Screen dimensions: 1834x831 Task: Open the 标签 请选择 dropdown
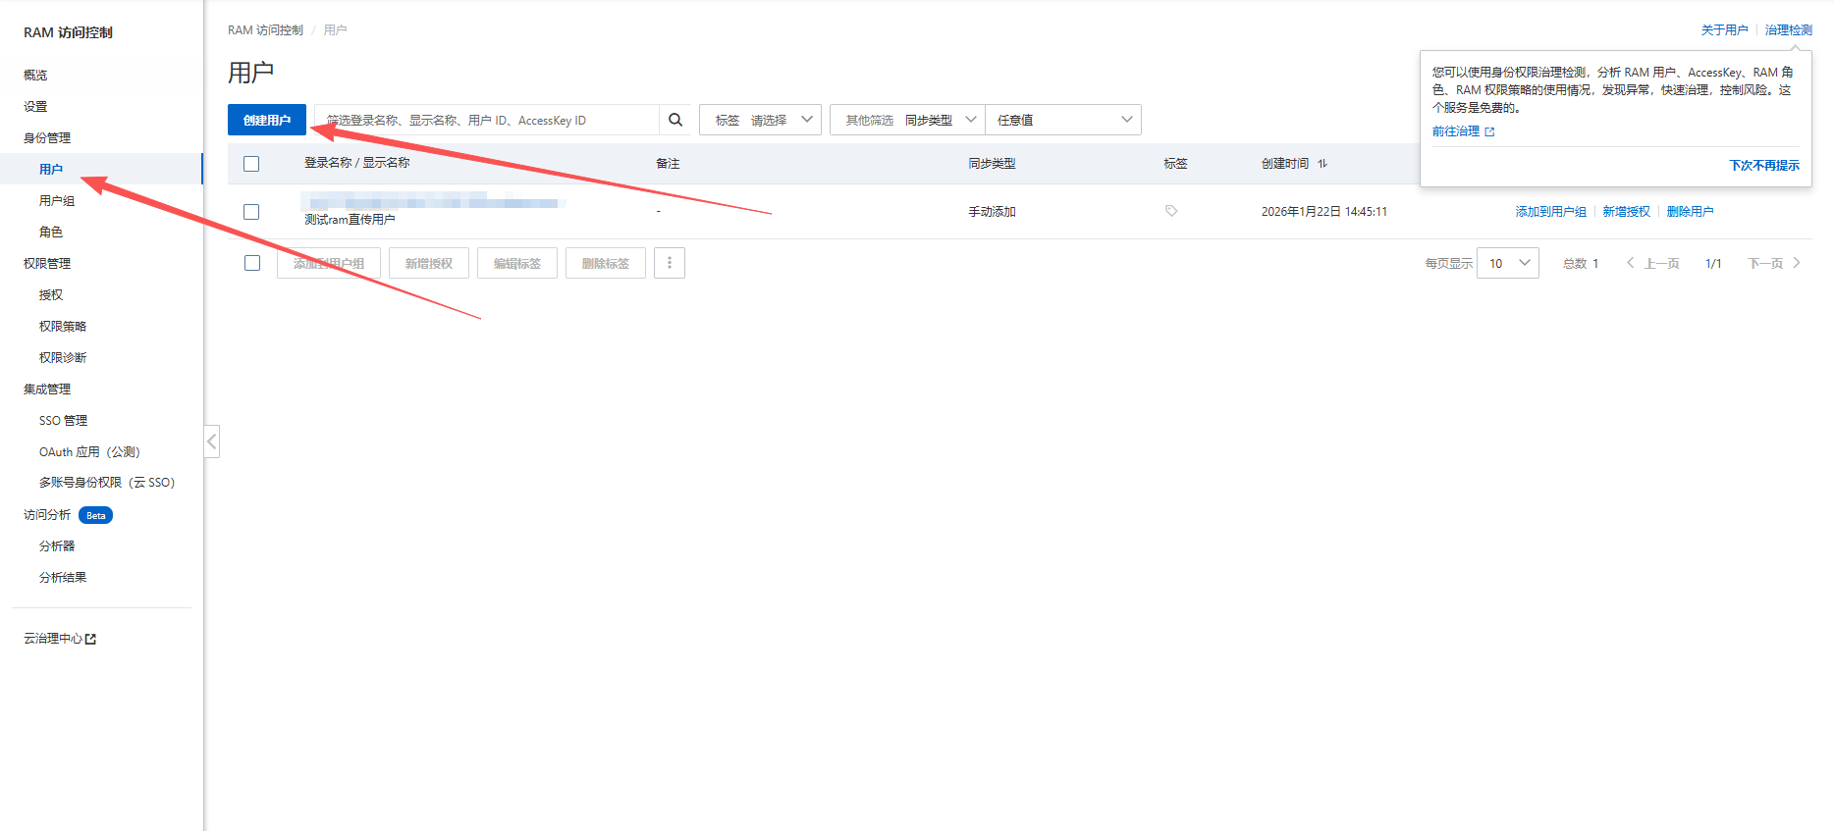tap(760, 120)
